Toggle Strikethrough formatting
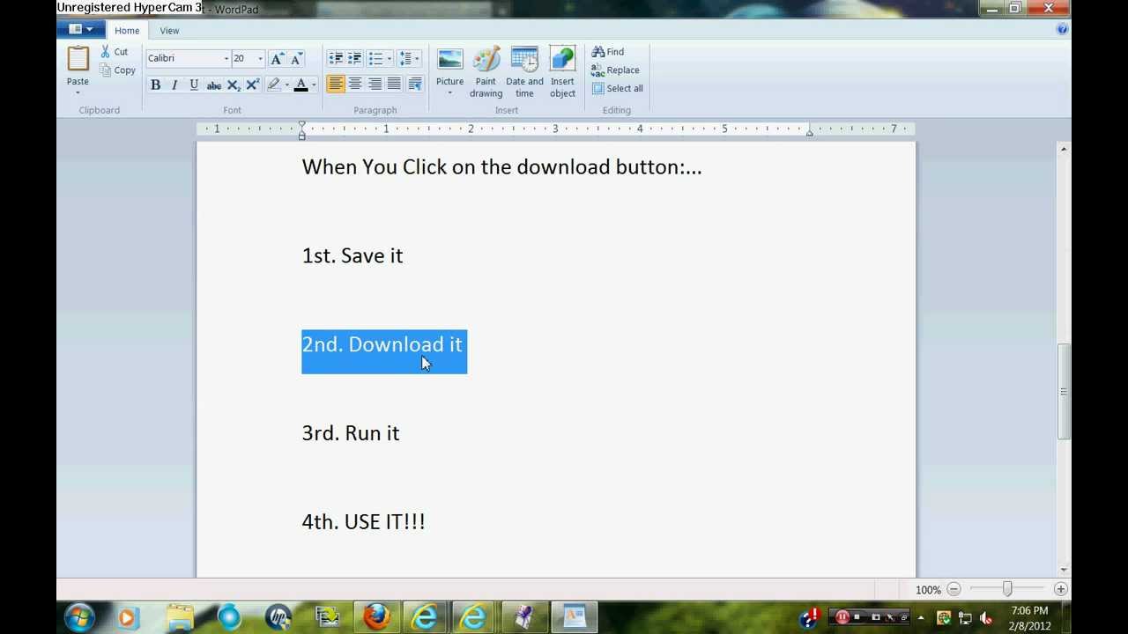The width and height of the screenshot is (1128, 634). click(213, 85)
